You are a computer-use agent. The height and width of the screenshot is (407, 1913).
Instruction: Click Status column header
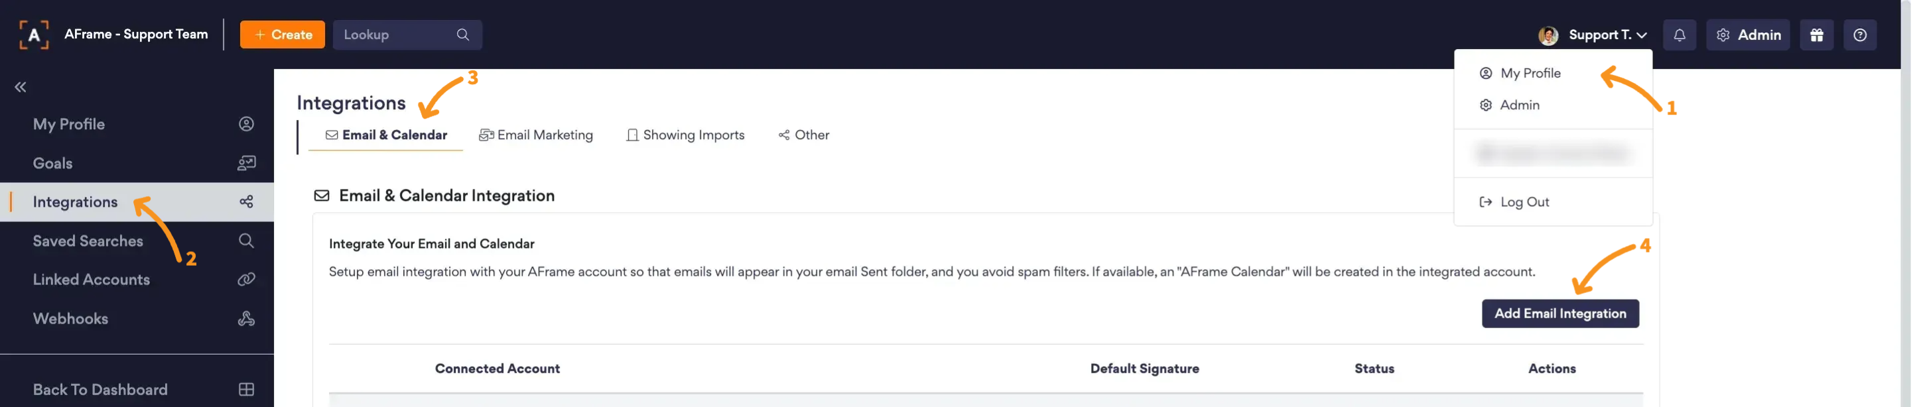coord(1374,369)
